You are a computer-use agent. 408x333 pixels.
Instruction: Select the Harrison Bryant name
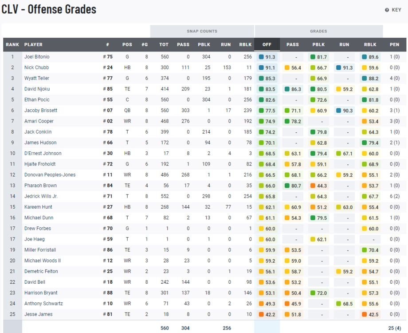(x=41, y=293)
